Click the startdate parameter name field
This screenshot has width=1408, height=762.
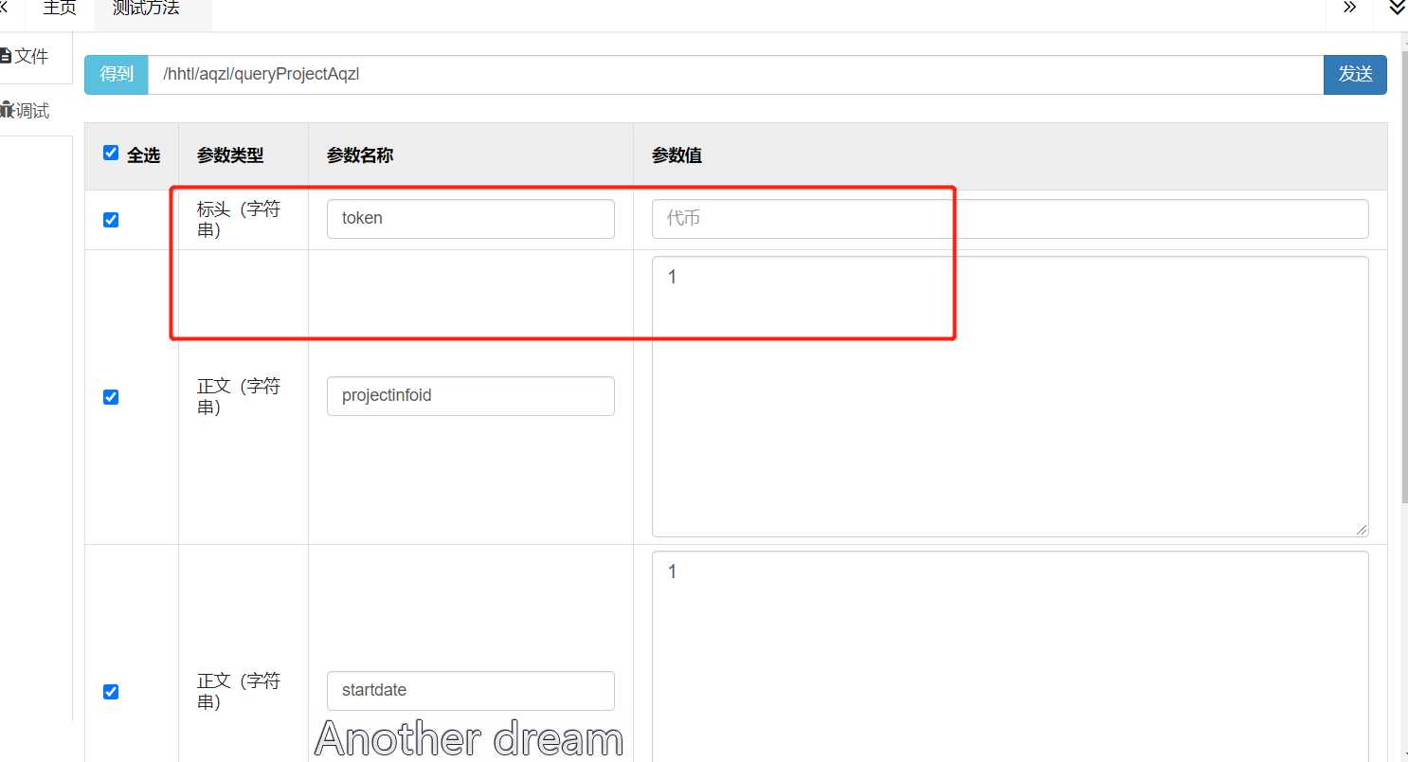pyautogui.click(x=470, y=691)
